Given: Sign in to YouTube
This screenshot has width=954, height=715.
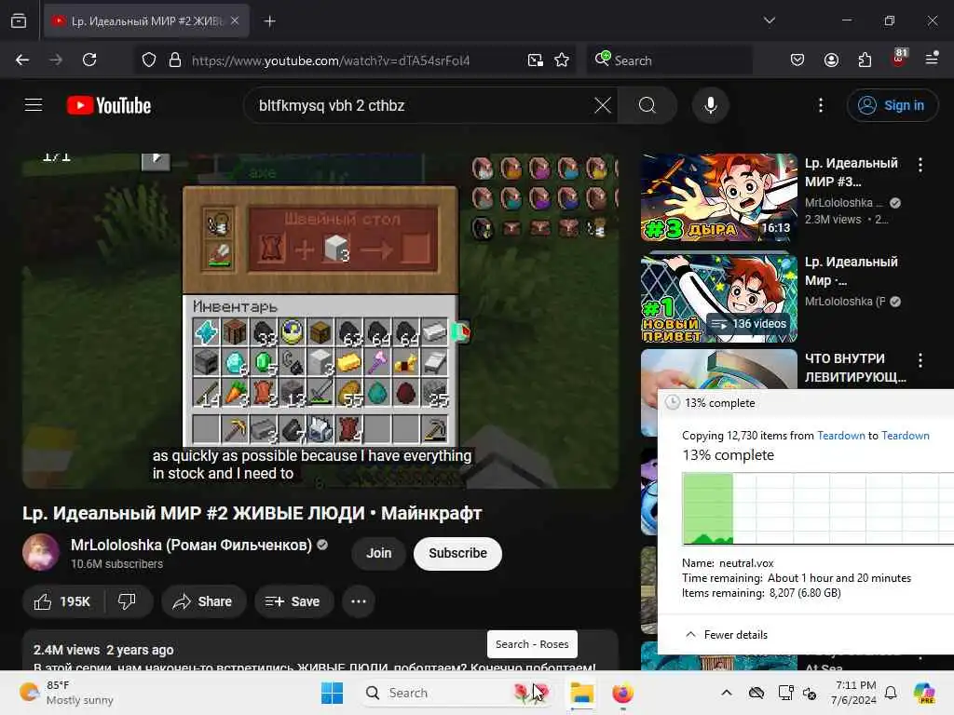Looking at the screenshot, I should 892,105.
